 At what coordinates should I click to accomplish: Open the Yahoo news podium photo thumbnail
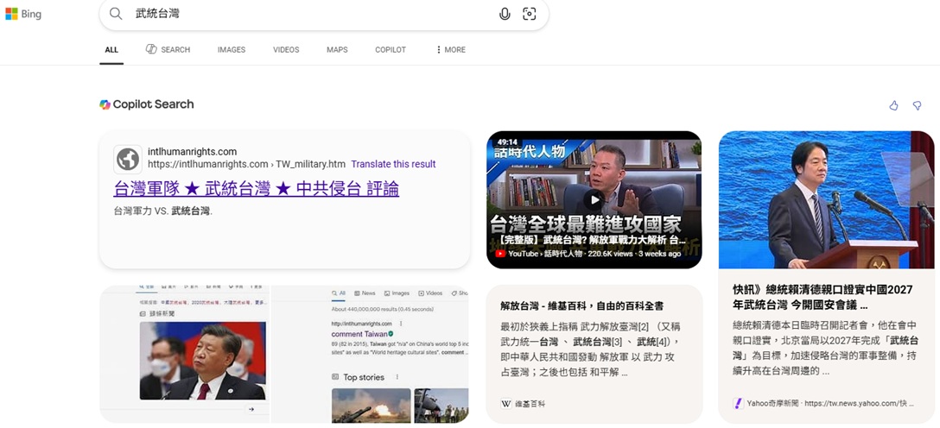click(826, 200)
